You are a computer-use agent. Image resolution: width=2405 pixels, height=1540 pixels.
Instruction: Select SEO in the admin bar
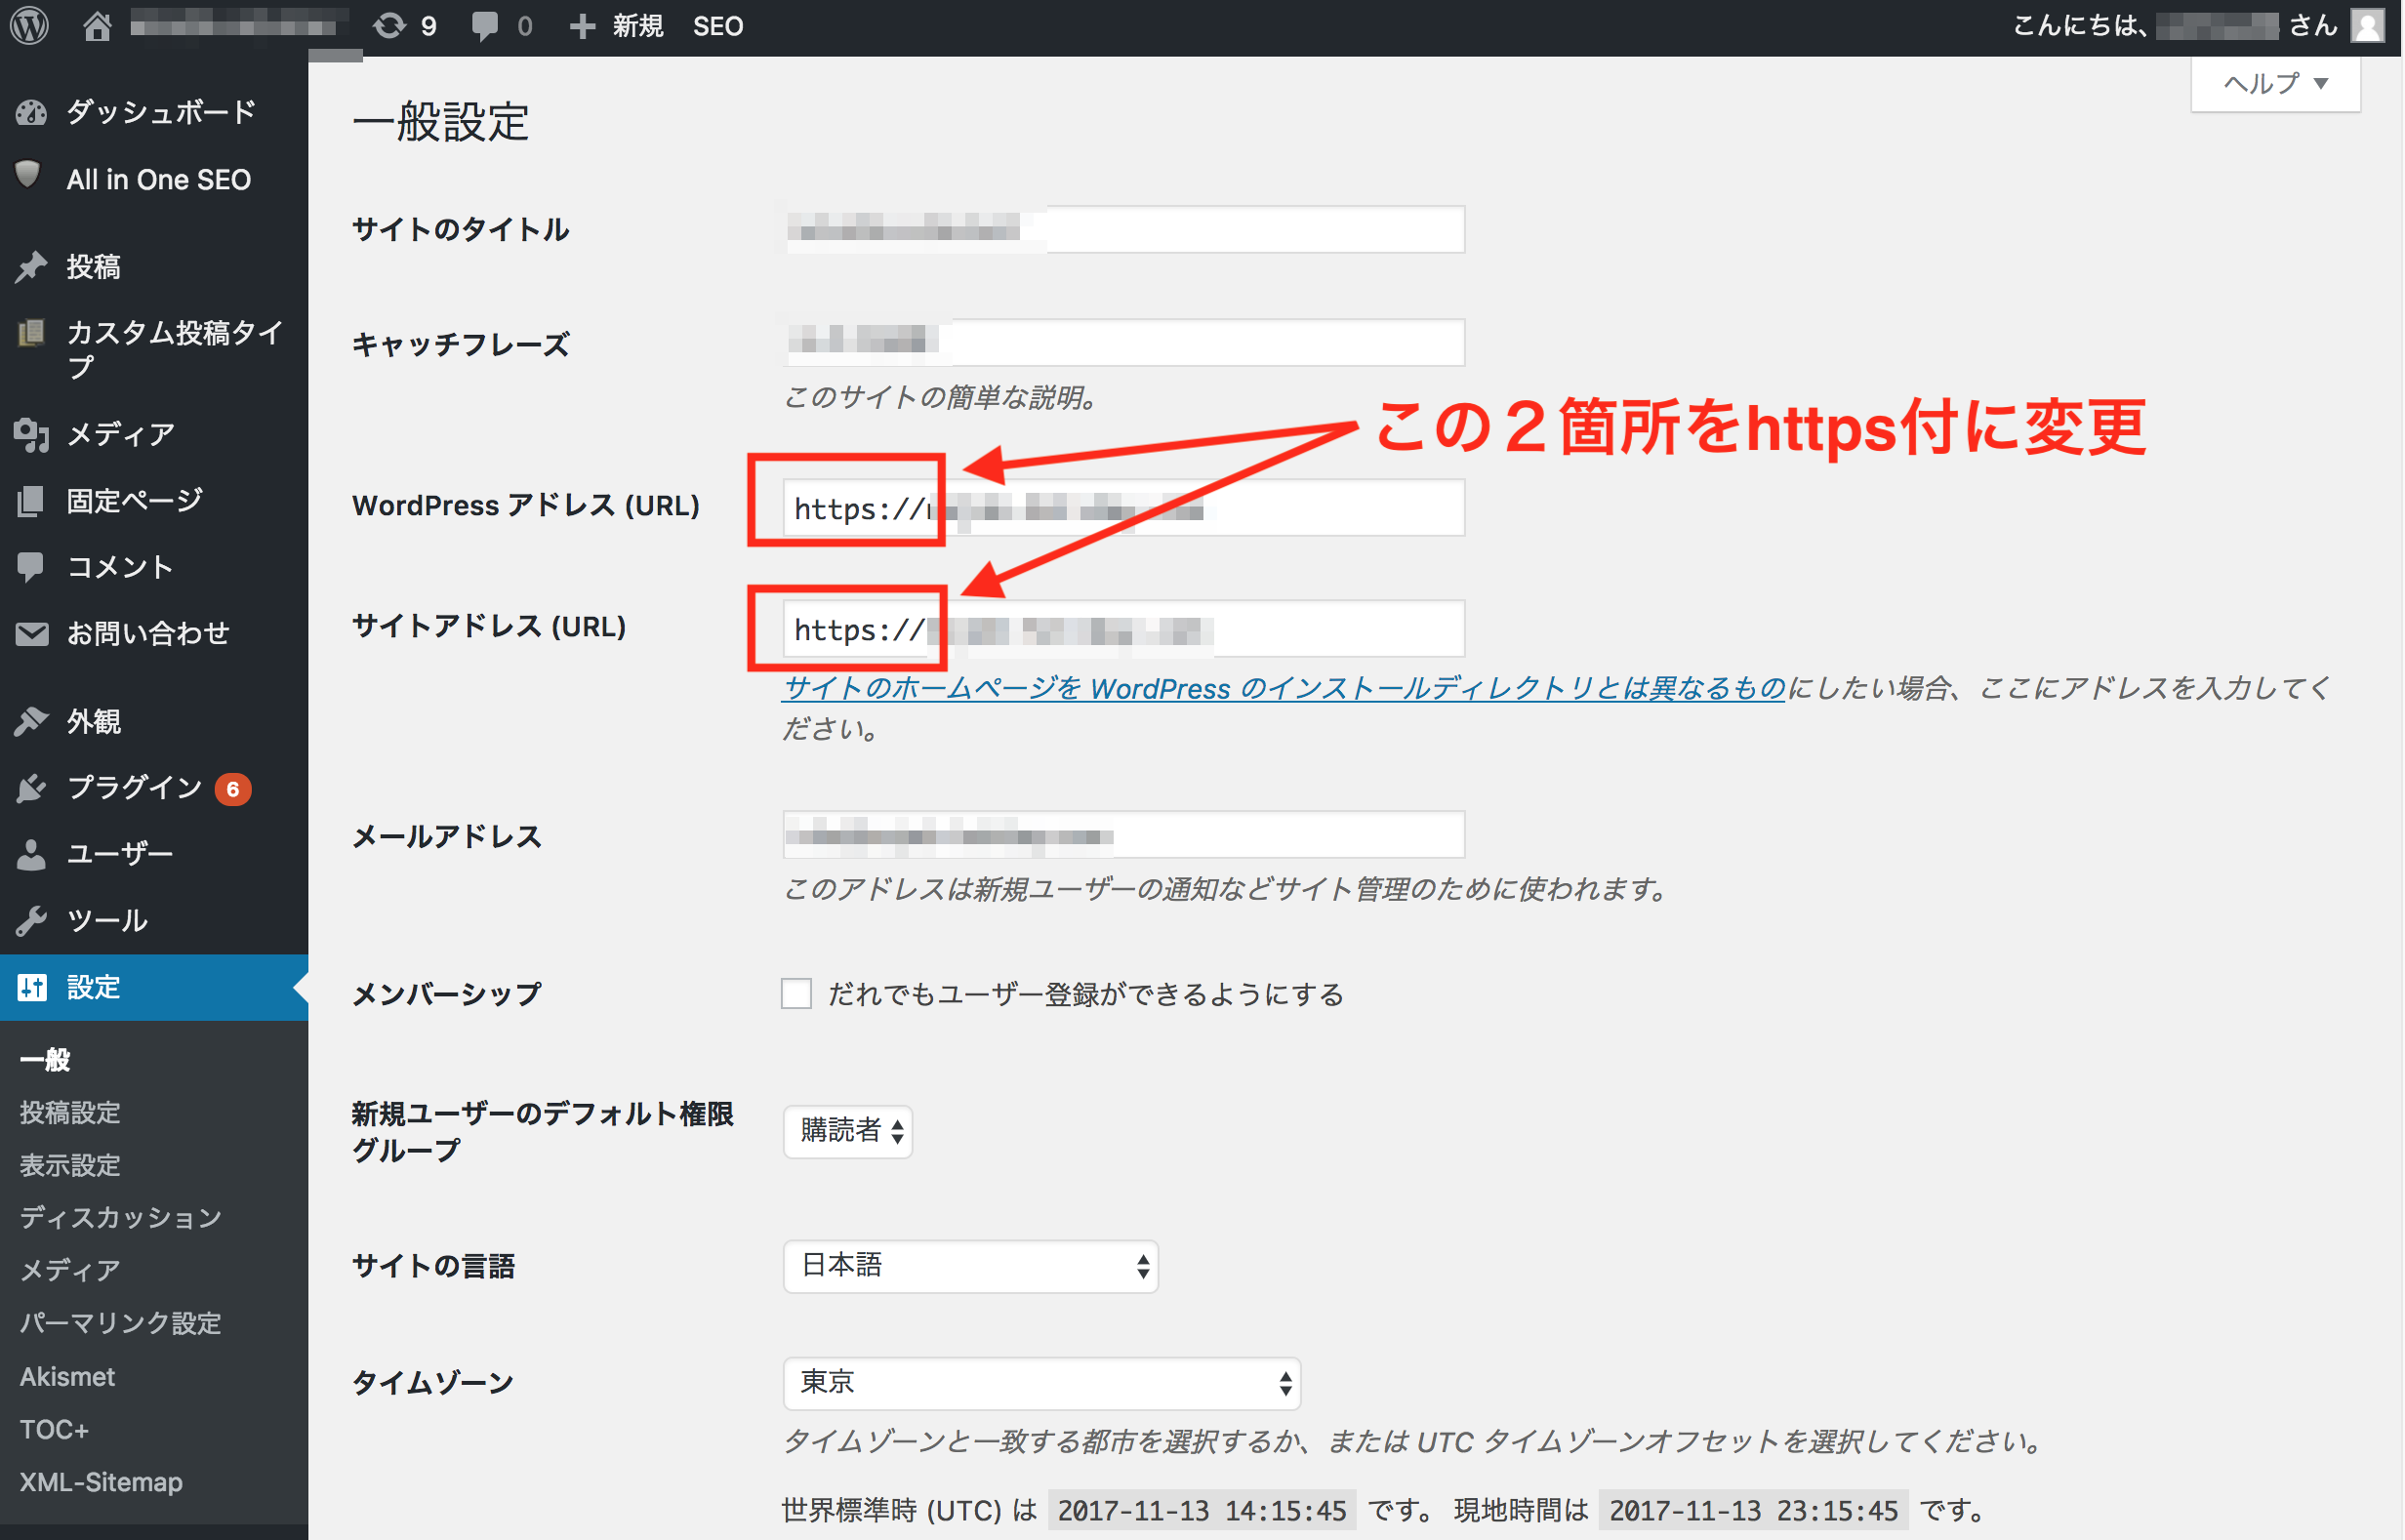point(718,25)
